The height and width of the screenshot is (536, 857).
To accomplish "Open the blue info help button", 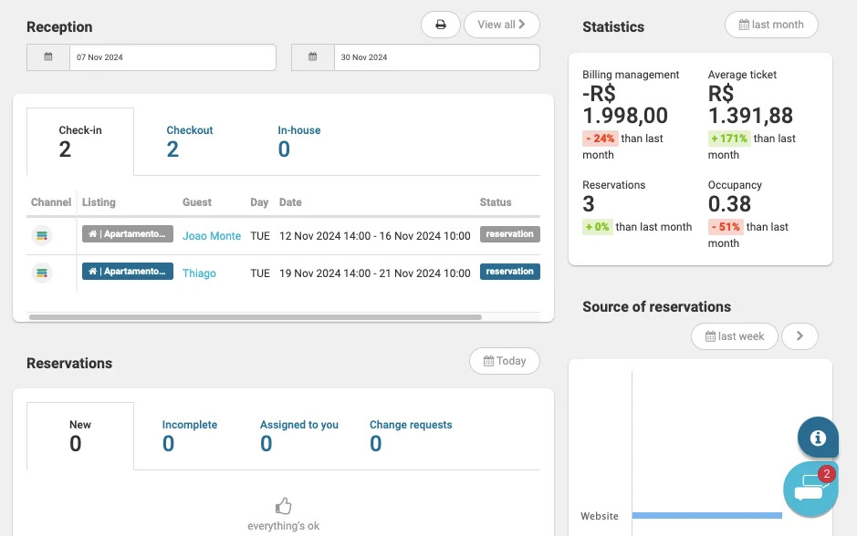I will pyautogui.click(x=818, y=438).
